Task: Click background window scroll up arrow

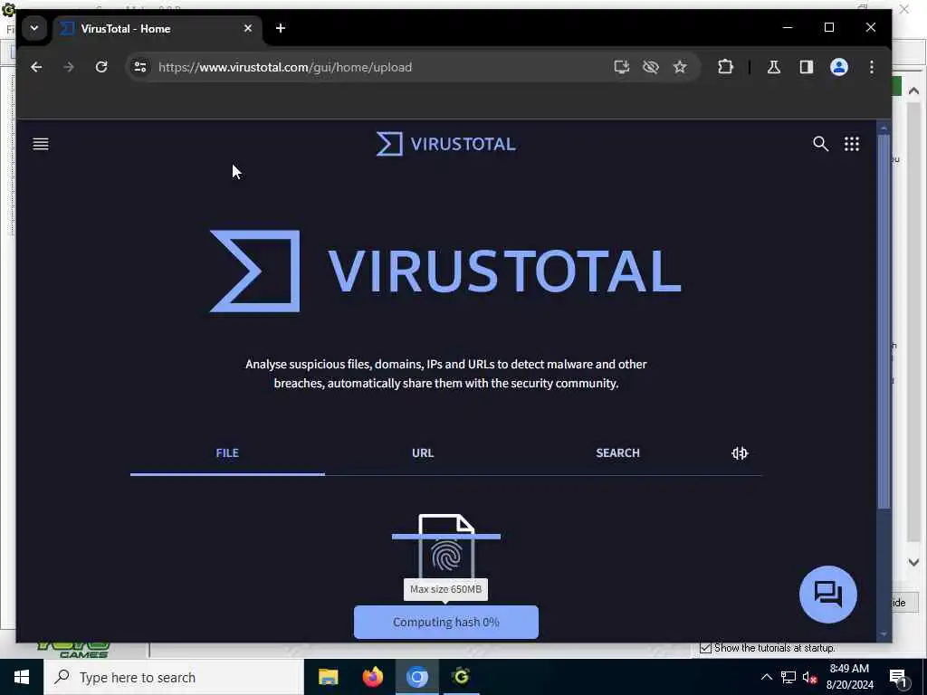Action: point(913,91)
